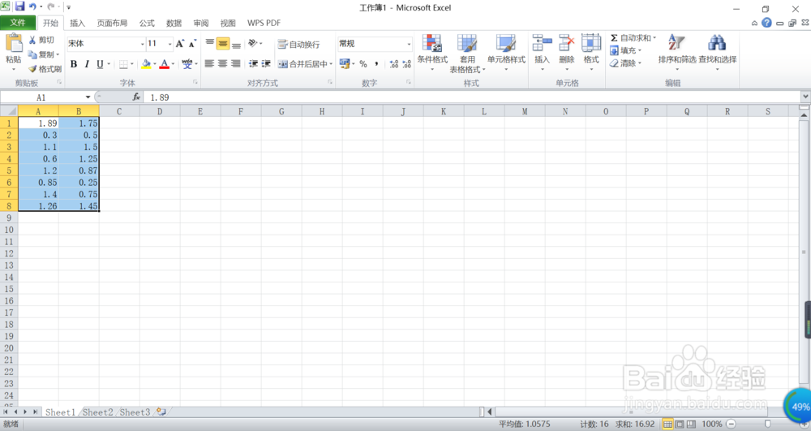Click the insert function fx icon
The image size is (811, 431).
click(x=136, y=97)
